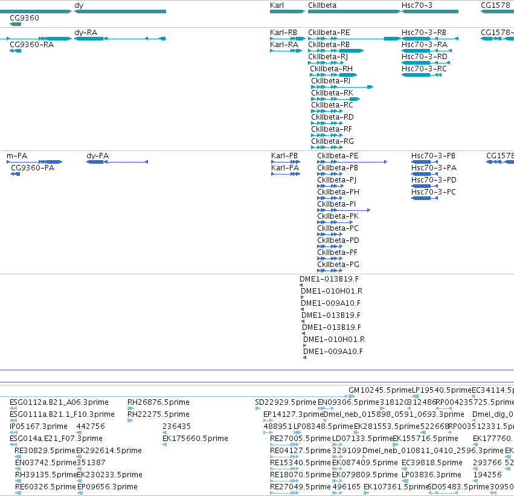Select EST ESG0112a.B21_A06.3prime
The width and height of the screenshot is (514, 496).
pos(13,408)
